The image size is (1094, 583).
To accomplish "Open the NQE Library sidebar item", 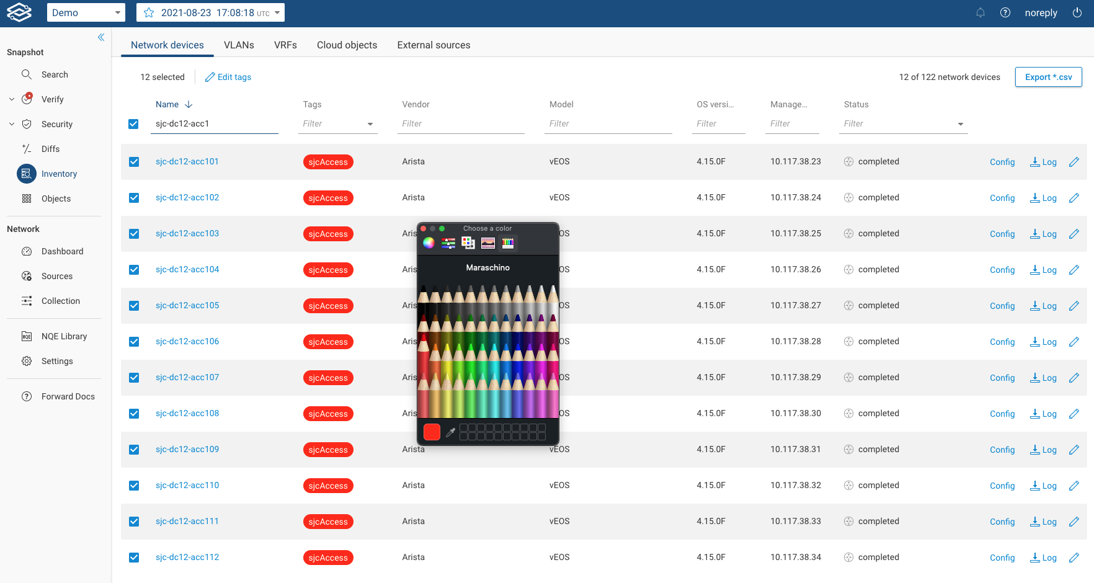I will (64, 336).
